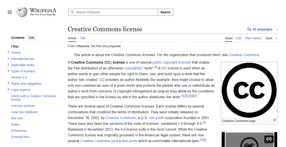Image resolution: width=286 pixels, height=147 pixels.
Task: Go to Unicode symbols in contents
Action: pyautogui.click(x=23, y=106)
